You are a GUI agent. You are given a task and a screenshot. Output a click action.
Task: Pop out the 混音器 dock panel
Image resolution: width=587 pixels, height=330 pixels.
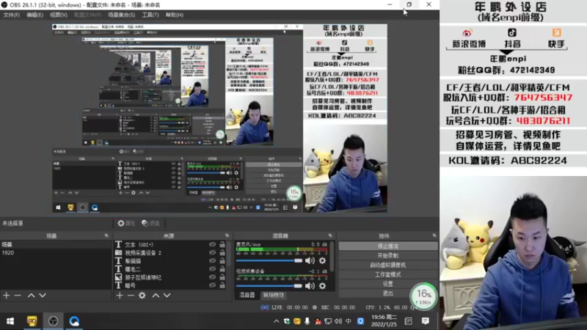pyautogui.click(x=330, y=235)
